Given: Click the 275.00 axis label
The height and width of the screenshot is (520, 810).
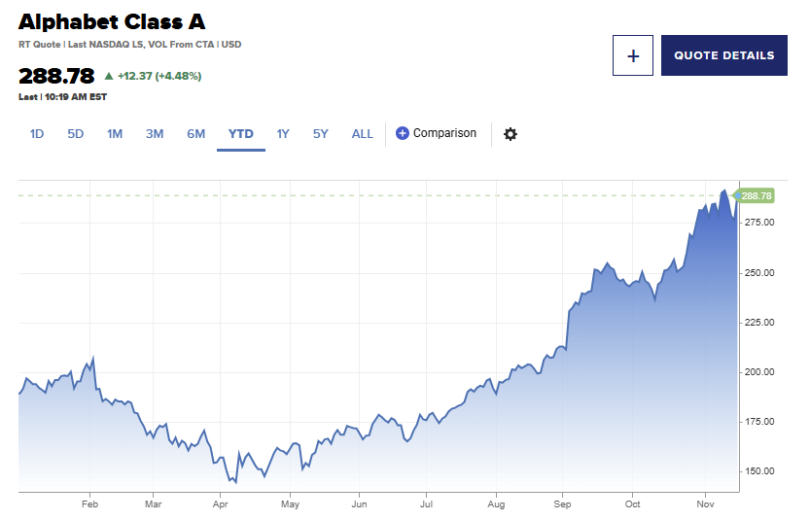Looking at the screenshot, I should pos(758,223).
